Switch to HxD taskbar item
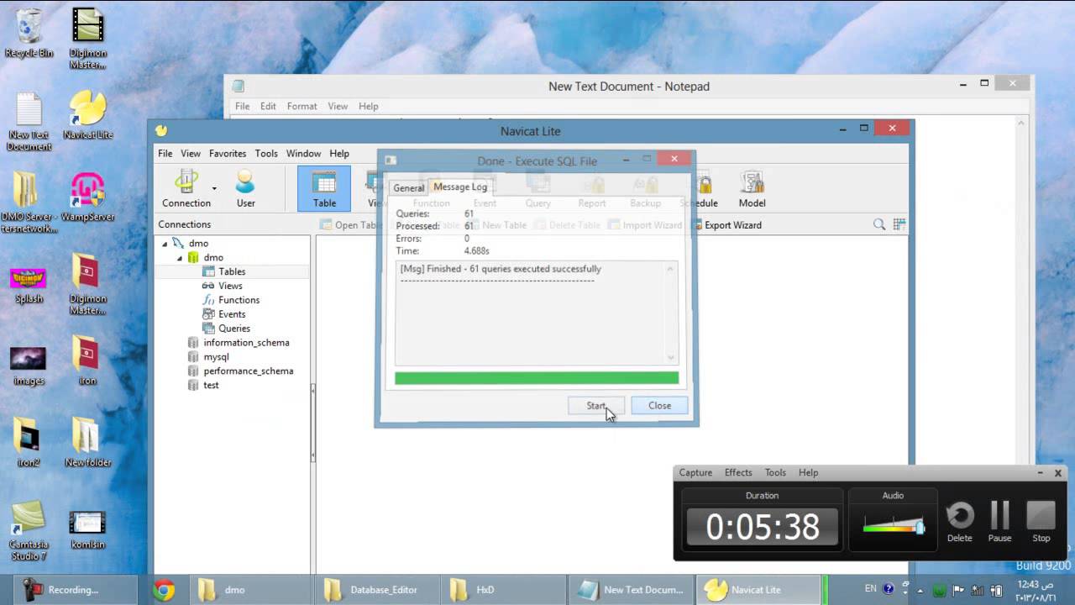The height and width of the screenshot is (605, 1075). [x=504, y=590]
